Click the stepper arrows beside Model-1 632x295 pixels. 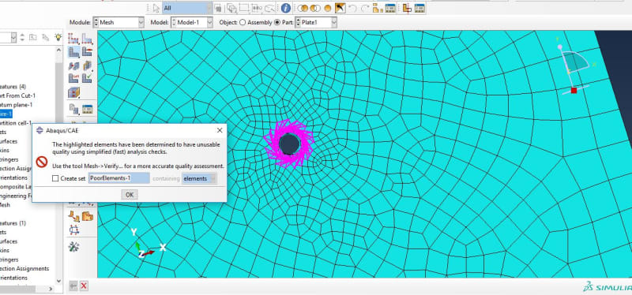[x=174, y=23]
